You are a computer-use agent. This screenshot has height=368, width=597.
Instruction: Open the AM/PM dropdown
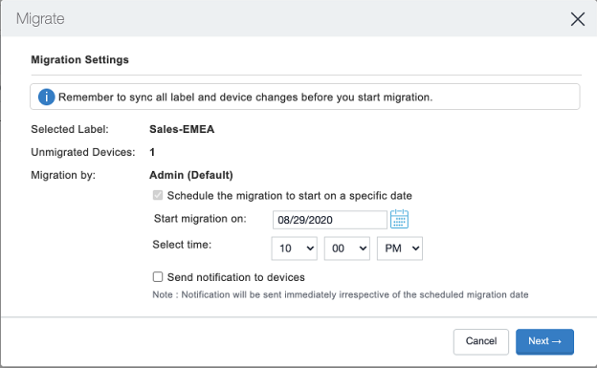click(400, 249)
